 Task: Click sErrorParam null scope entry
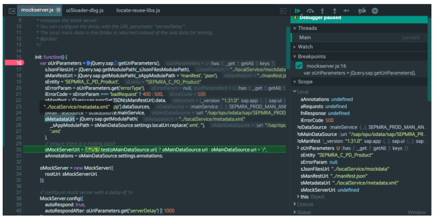click(x=319, y=162)
